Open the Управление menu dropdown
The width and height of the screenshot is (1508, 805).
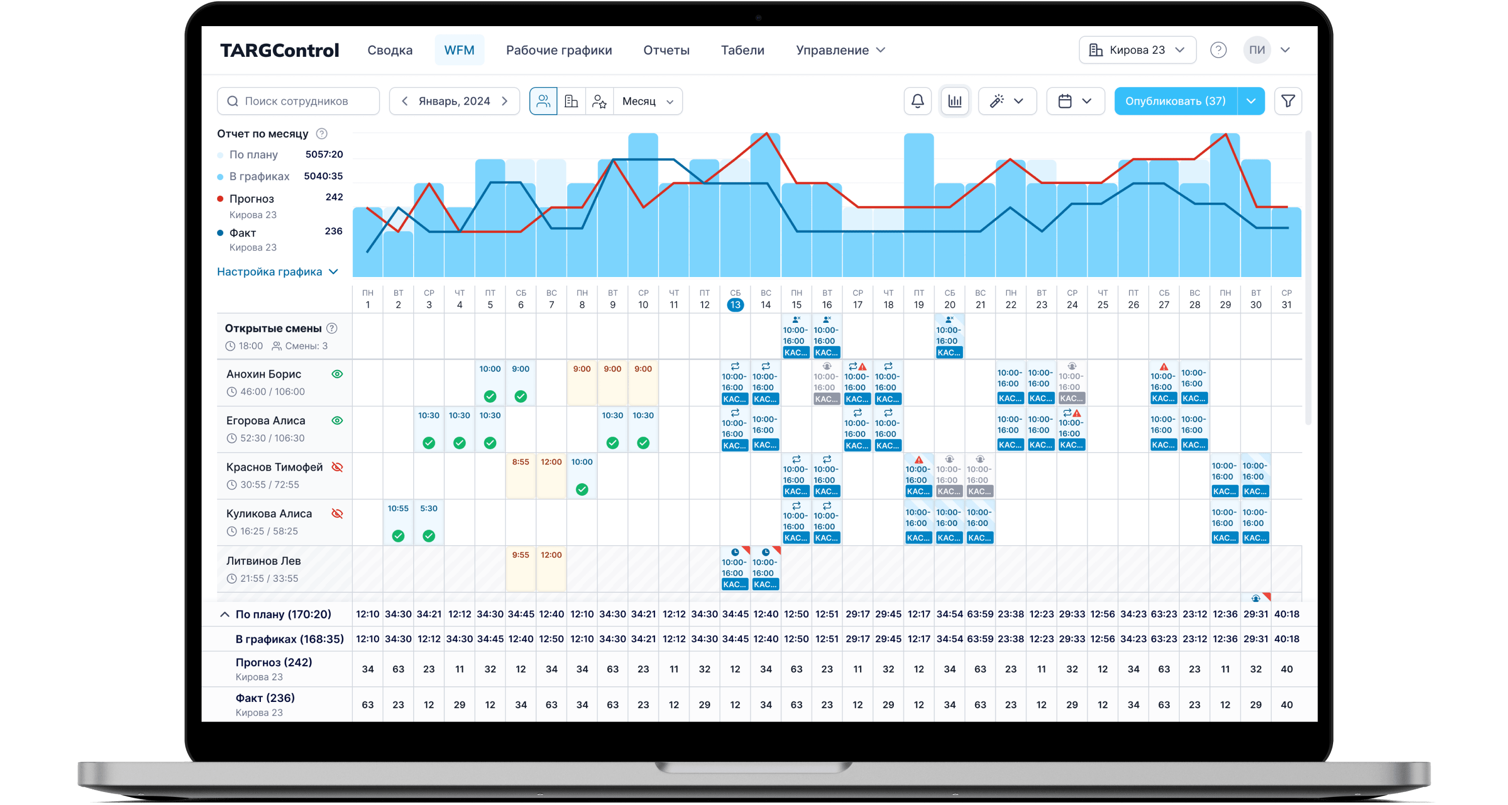(840, 50)
